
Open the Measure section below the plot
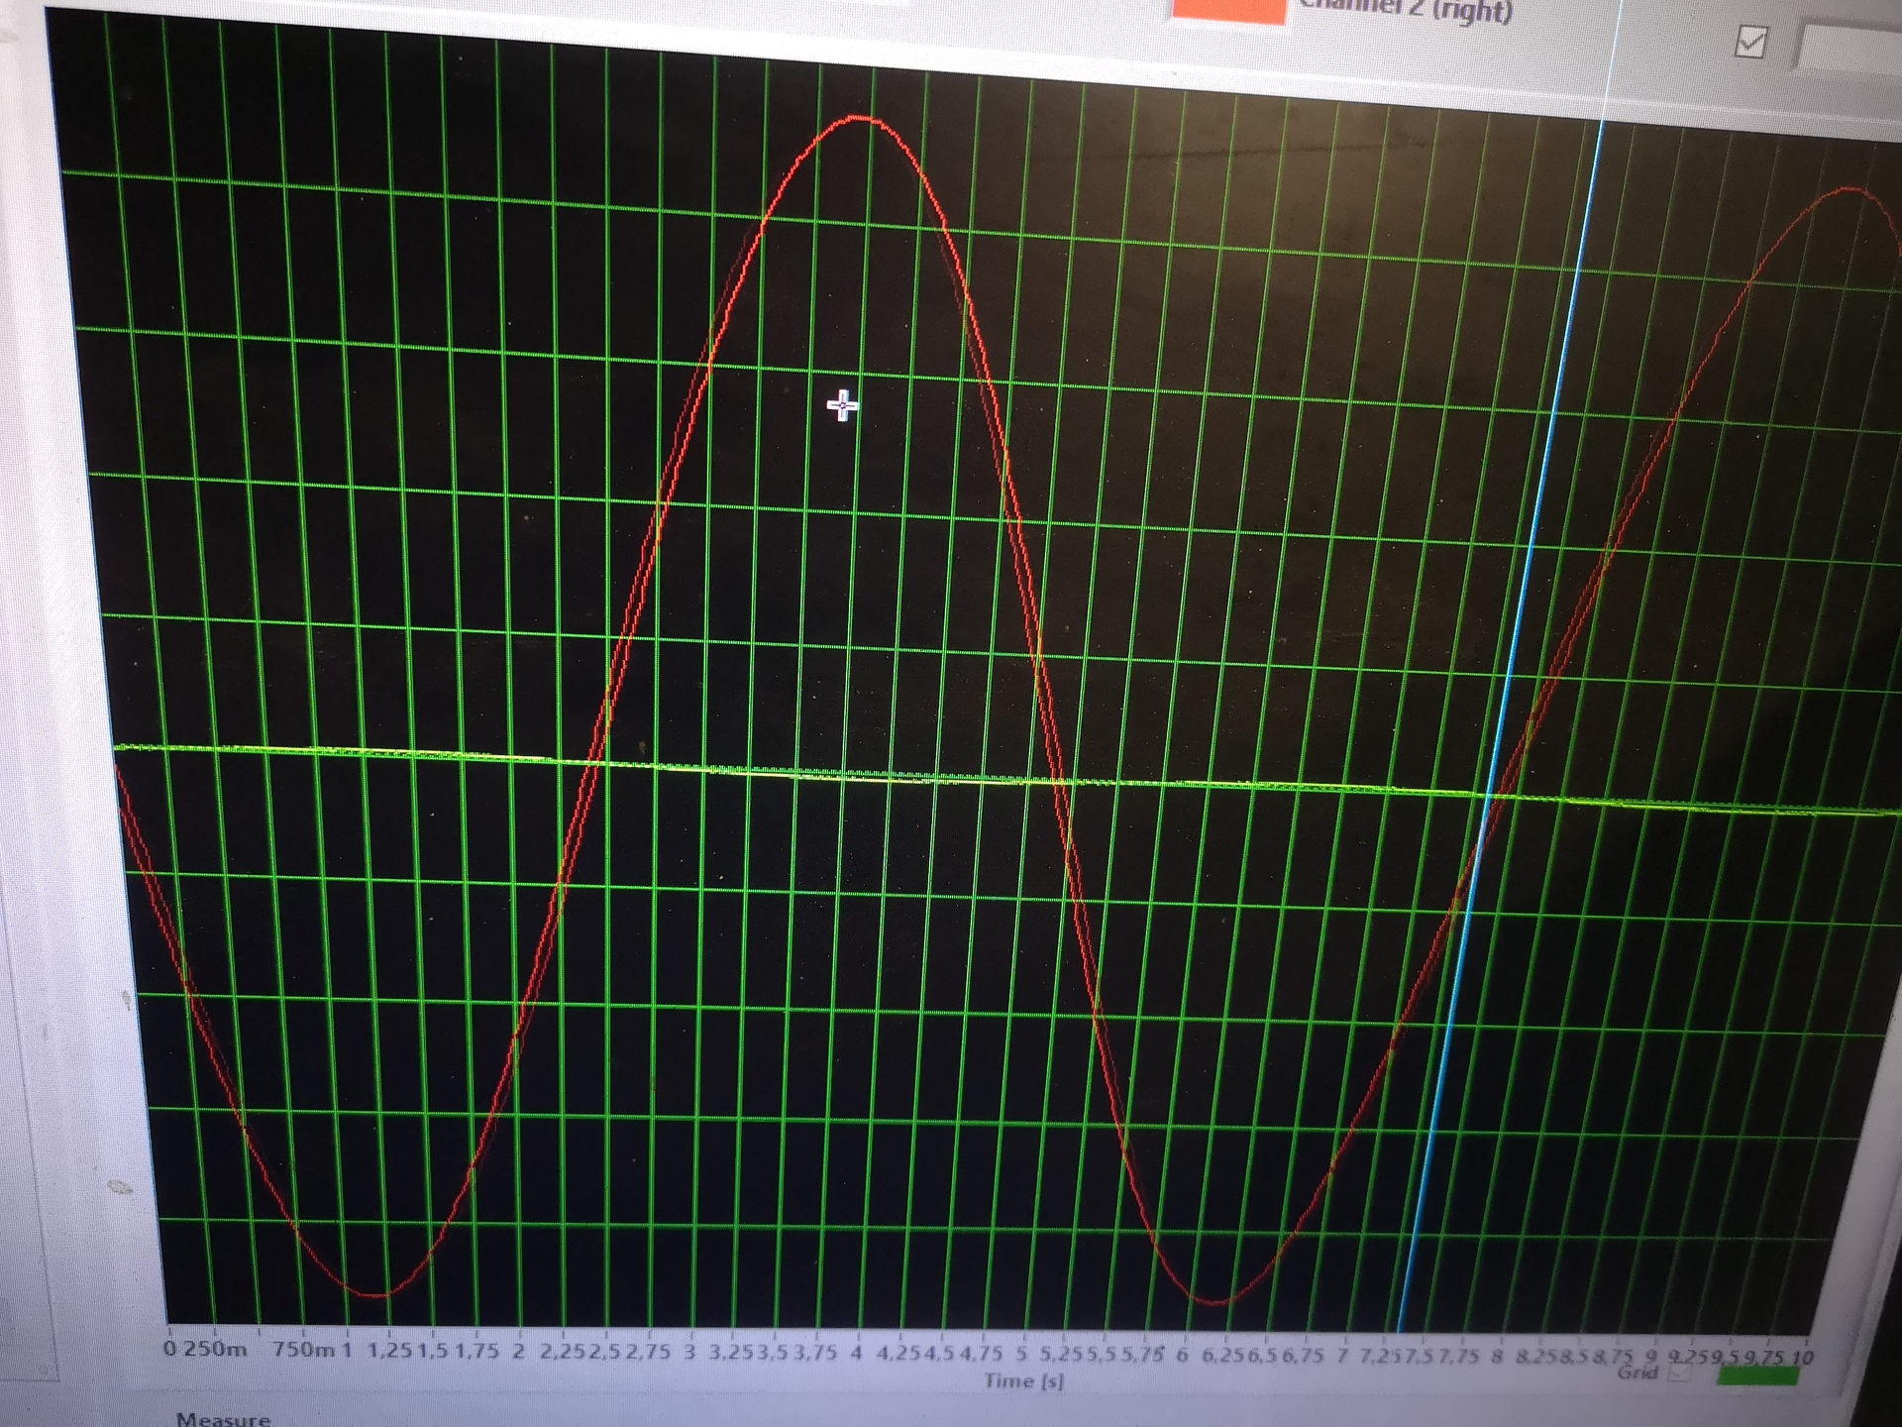click(223, 1418)
